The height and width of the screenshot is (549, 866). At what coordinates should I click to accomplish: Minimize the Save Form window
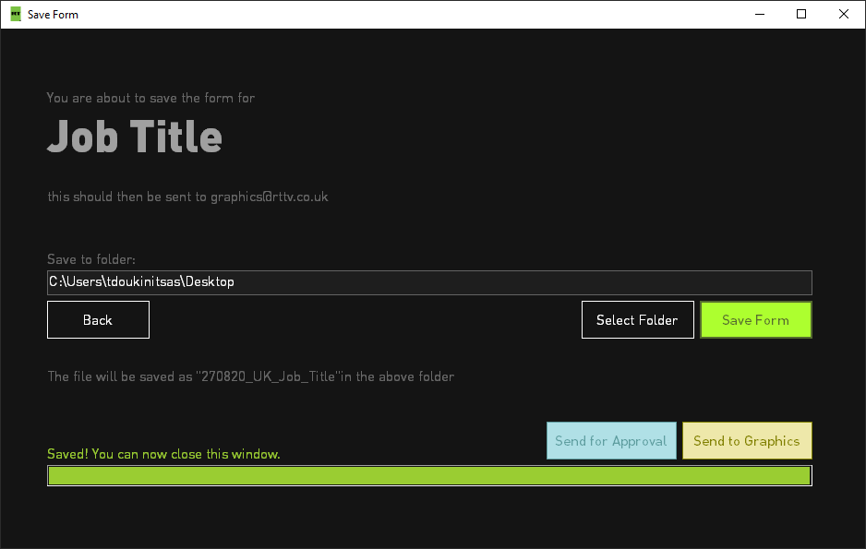pyautogui.click(x=760, y=15)
